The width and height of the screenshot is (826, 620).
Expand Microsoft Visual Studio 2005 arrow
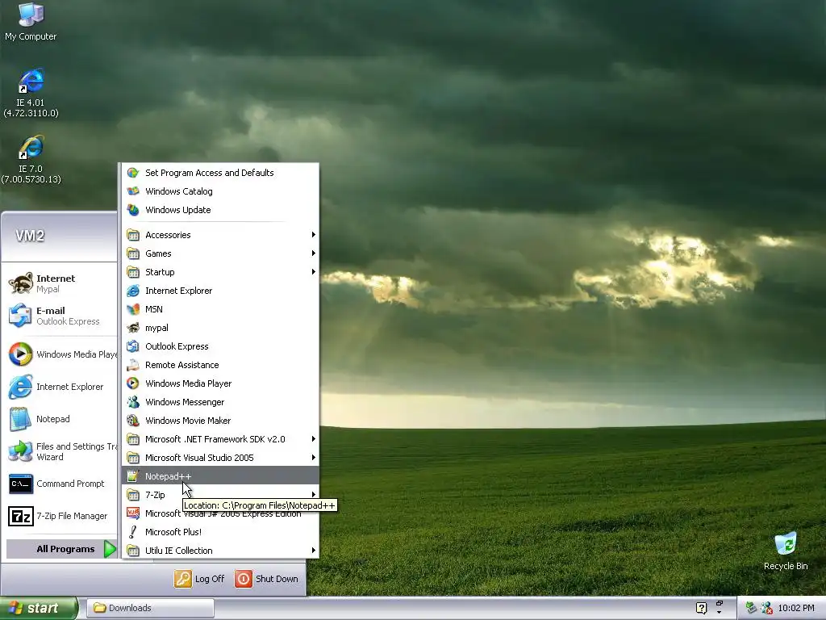point(314,458)
